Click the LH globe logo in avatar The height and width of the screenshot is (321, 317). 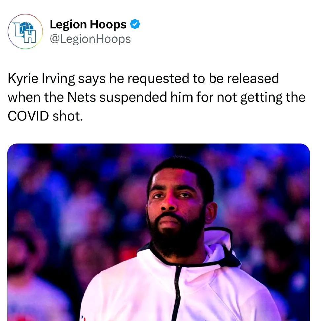[x=25, y=32]
